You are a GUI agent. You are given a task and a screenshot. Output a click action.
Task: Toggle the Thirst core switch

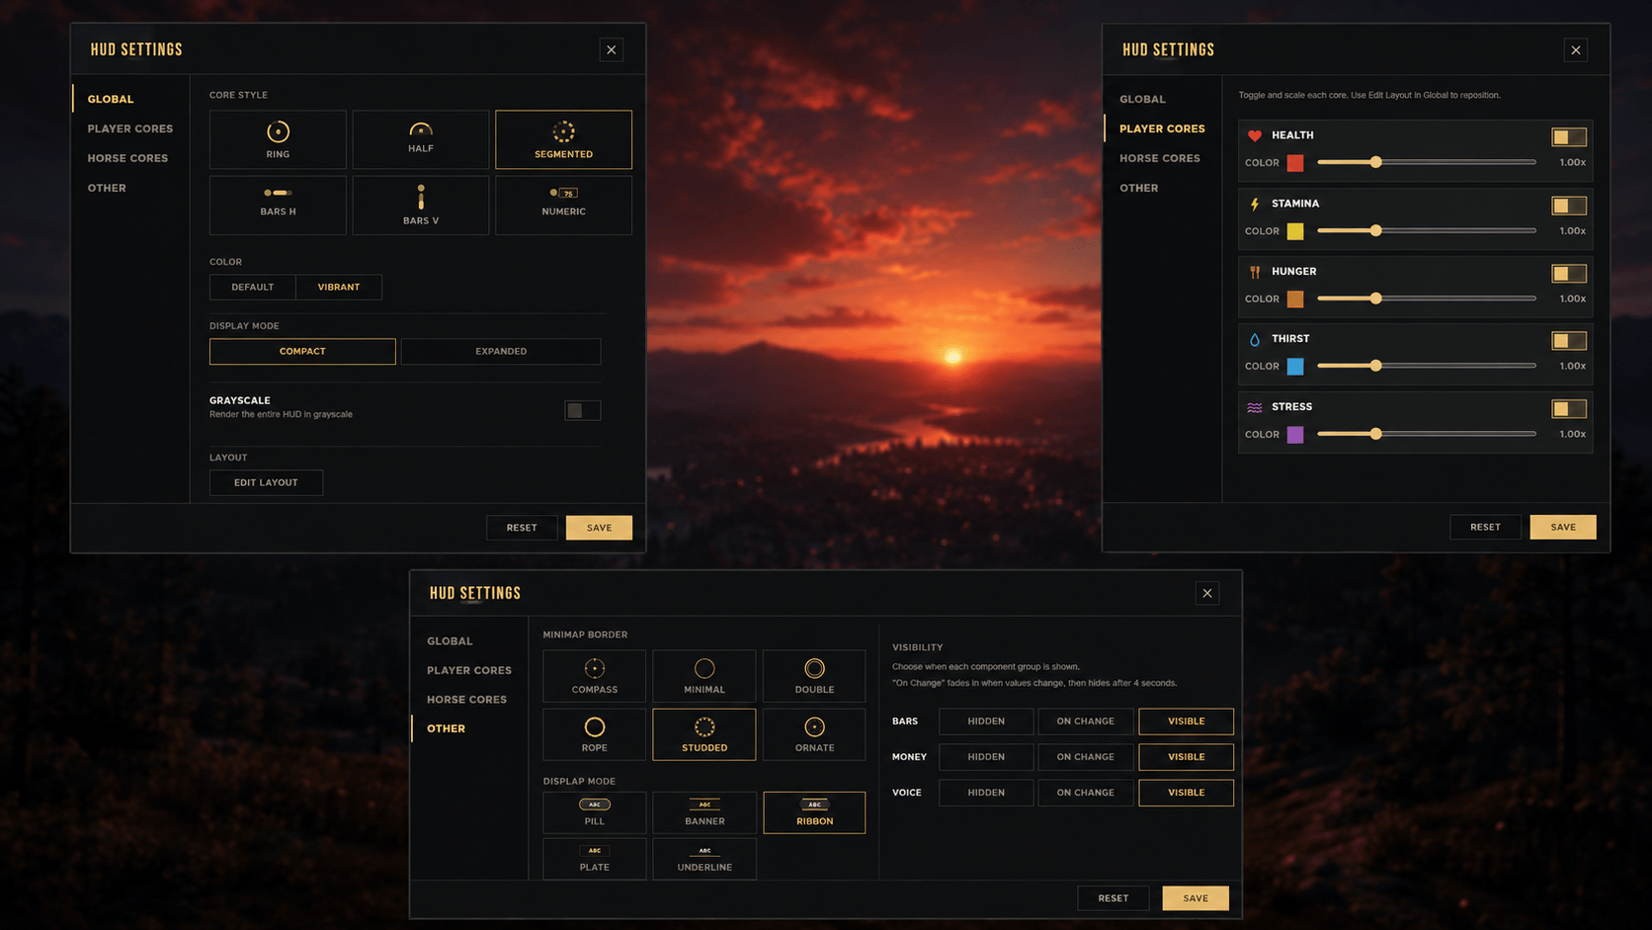[x=1569, y=340]
